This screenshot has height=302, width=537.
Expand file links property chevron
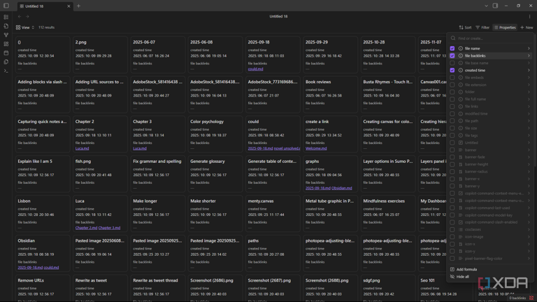(x=529, y=106)
